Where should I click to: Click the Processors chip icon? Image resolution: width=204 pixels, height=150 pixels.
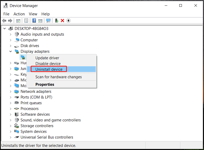pos(17,109)
